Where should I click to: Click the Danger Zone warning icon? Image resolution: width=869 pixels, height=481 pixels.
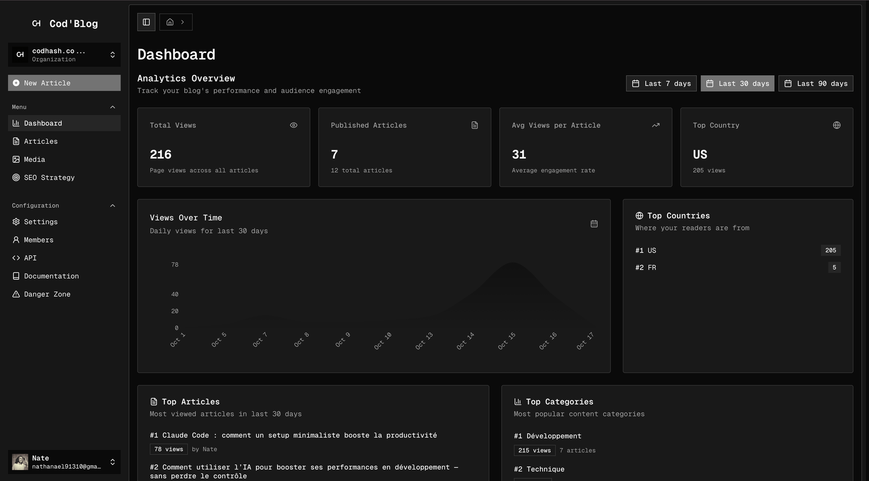16,294
